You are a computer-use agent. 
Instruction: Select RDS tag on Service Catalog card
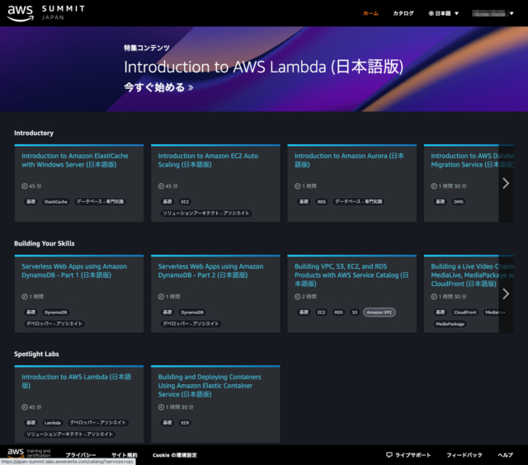tap(338, 312)
